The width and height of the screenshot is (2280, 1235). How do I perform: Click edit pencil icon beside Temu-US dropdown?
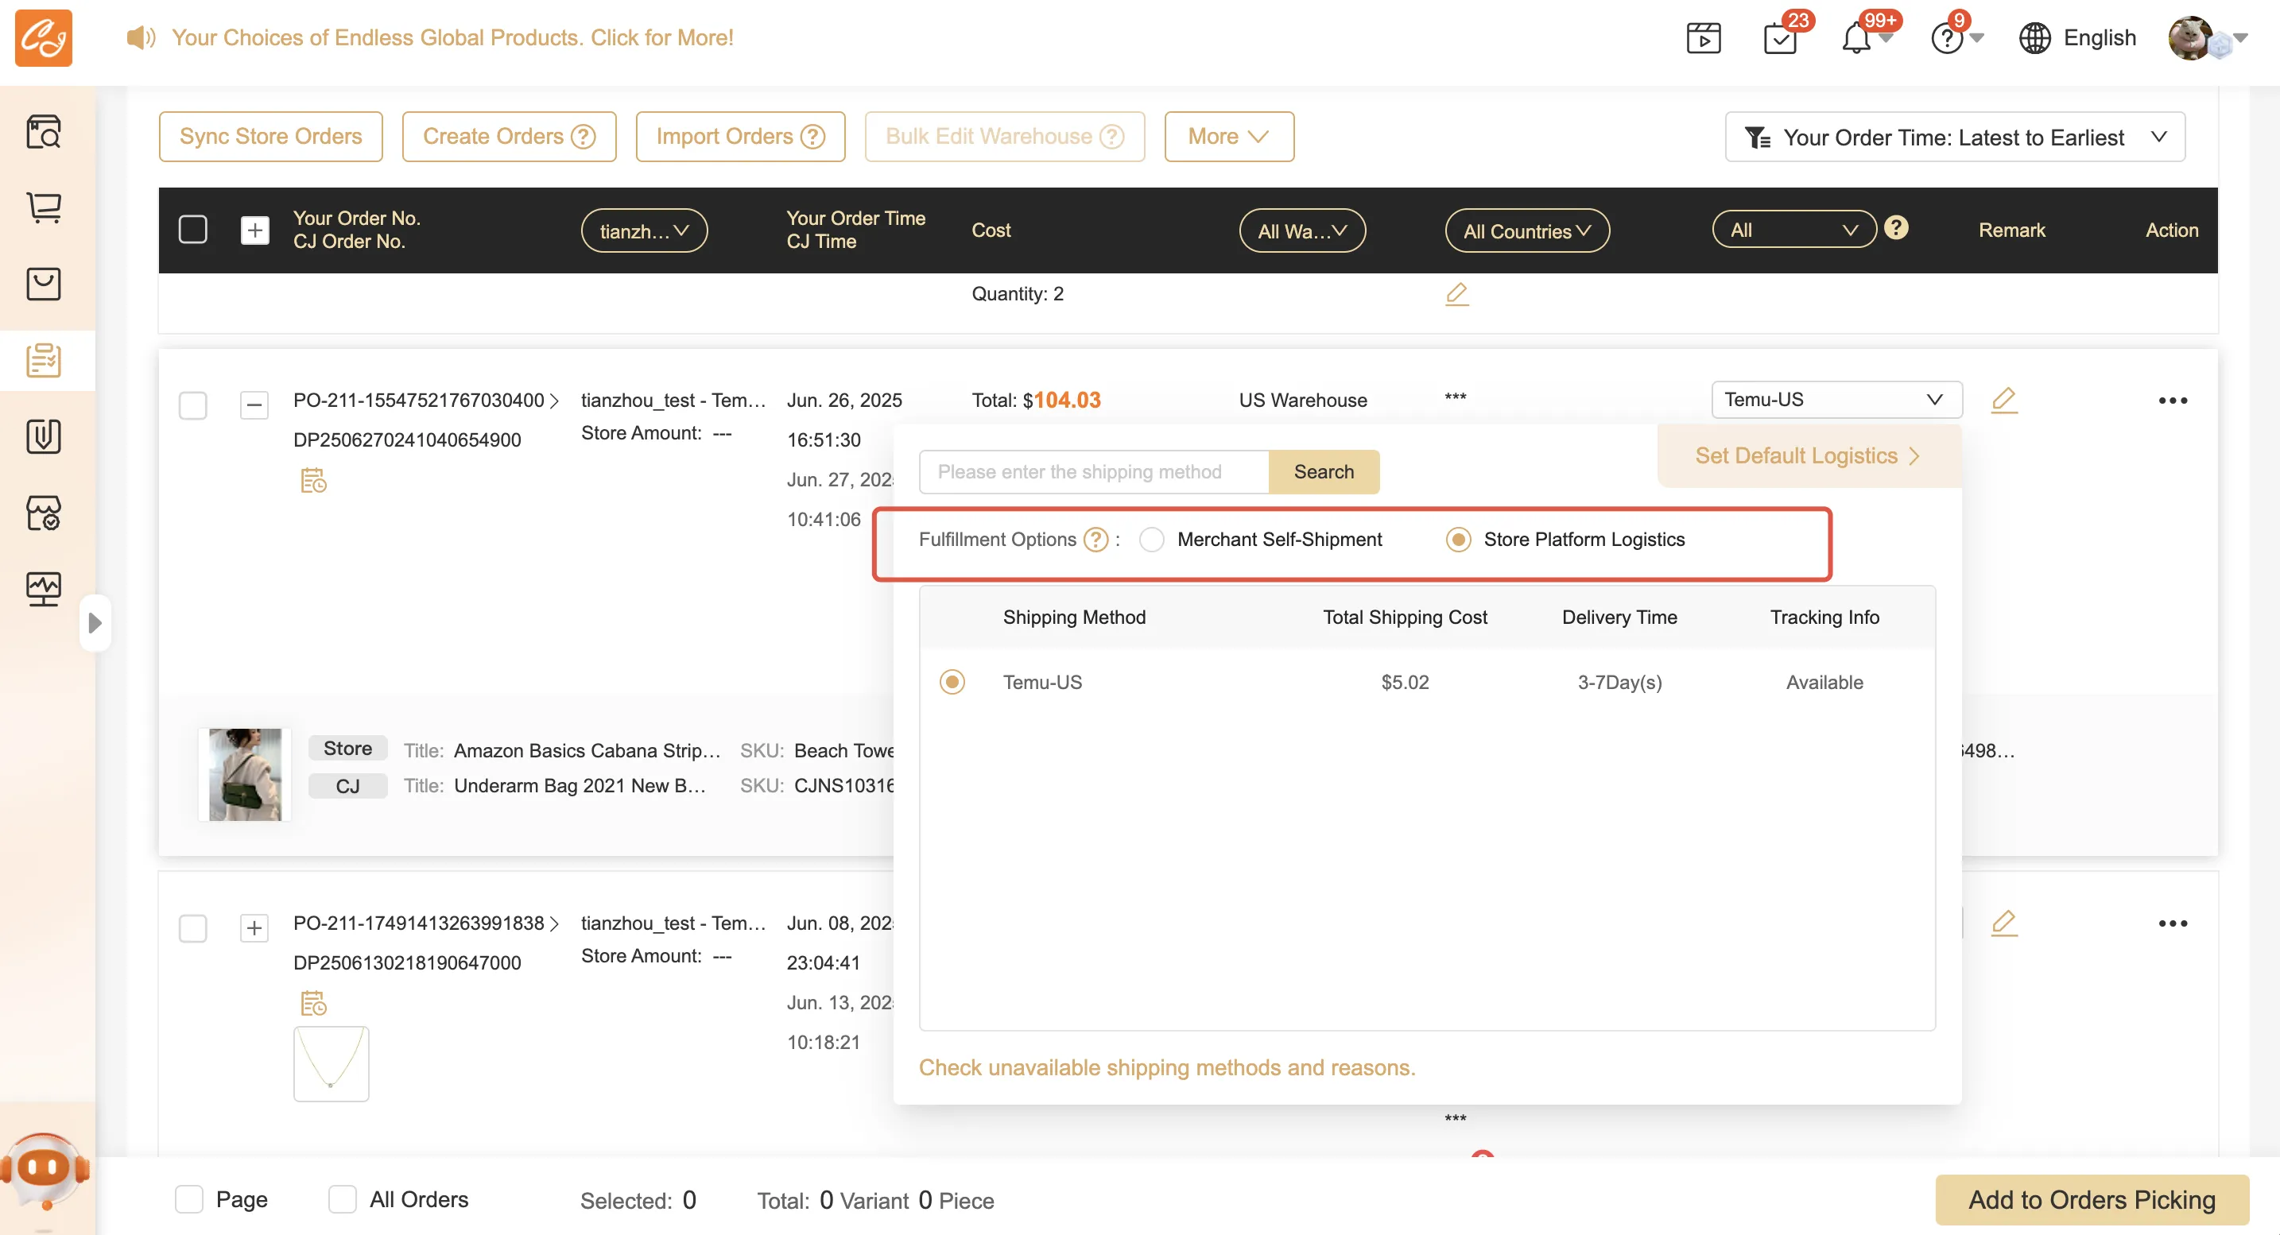click(x=2004, y=400)
